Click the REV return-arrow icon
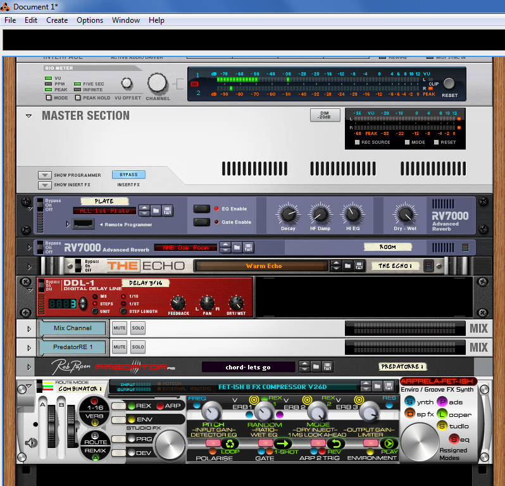This screenshot has width=505, height=486. click(x=335, y=444)
